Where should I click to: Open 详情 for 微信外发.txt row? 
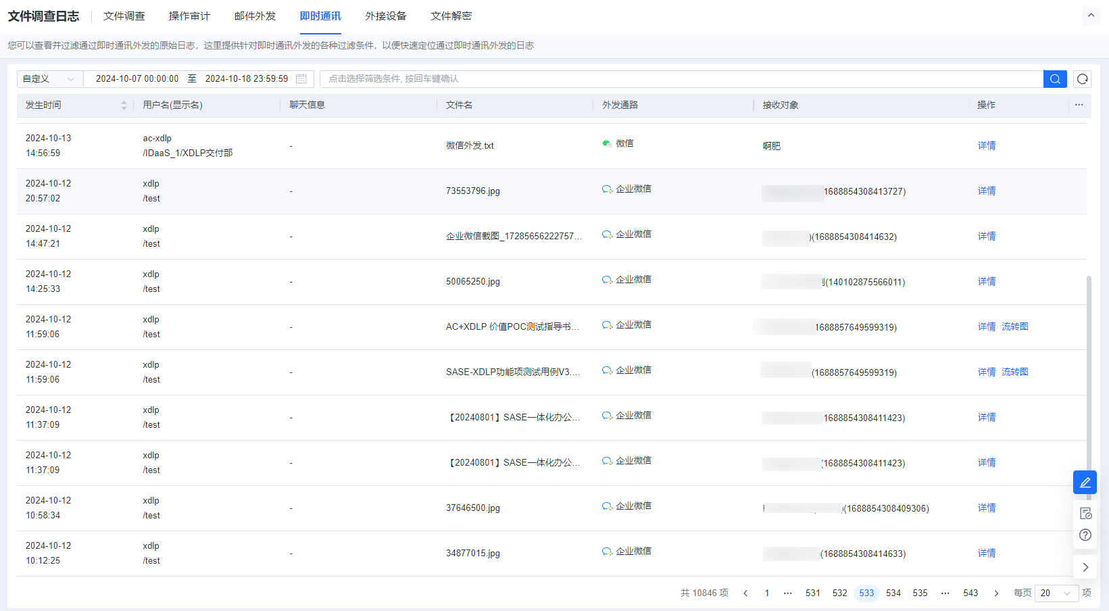pos(986,145)
